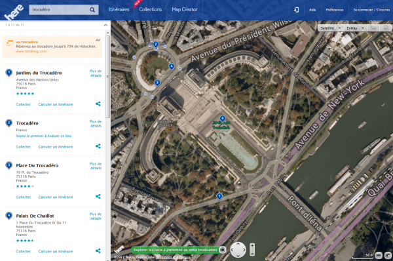Viewport: 393px width, 261px height.
Task: Open Jardins du Trocadéro result title
Action: click(x=39, y=73)
